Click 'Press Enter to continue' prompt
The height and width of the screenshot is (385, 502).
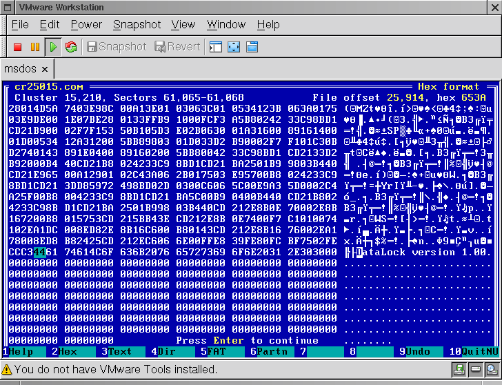click(x=247, y=340)
